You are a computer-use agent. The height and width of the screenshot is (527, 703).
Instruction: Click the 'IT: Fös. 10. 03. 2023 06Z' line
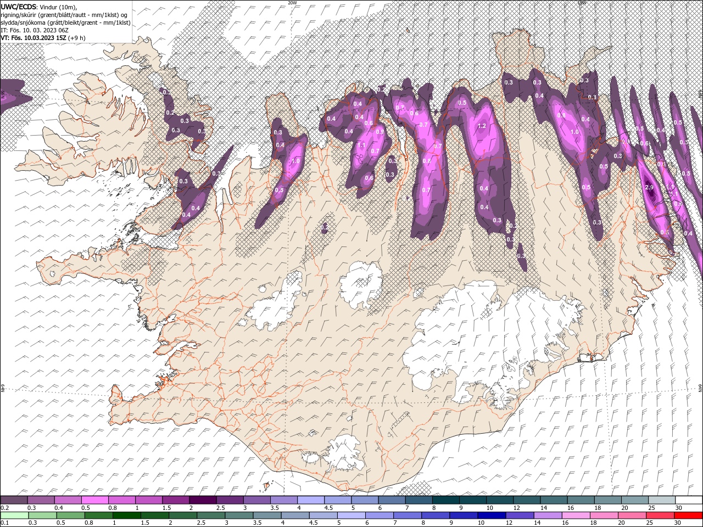(34, 30)
